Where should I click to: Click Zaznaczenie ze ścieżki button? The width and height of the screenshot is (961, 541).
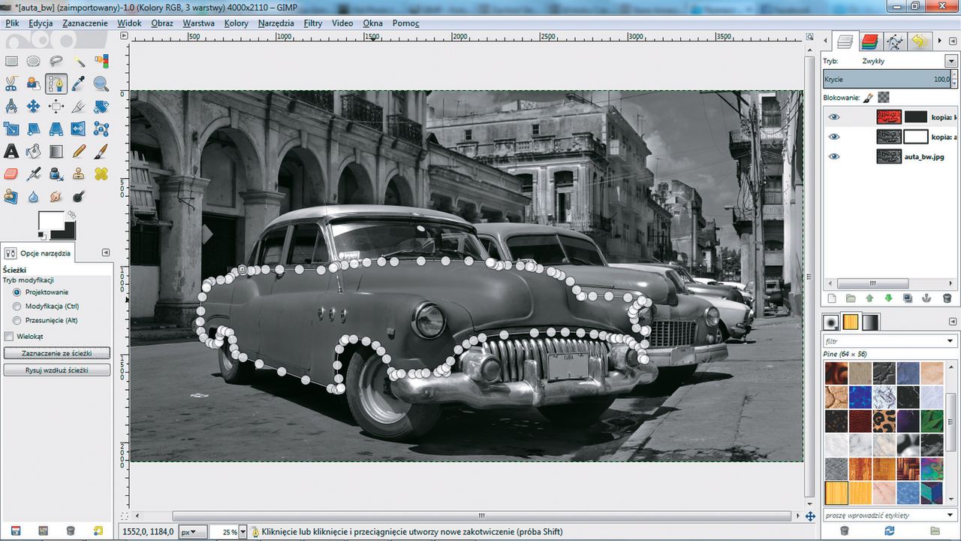click(x=57, y=353)
